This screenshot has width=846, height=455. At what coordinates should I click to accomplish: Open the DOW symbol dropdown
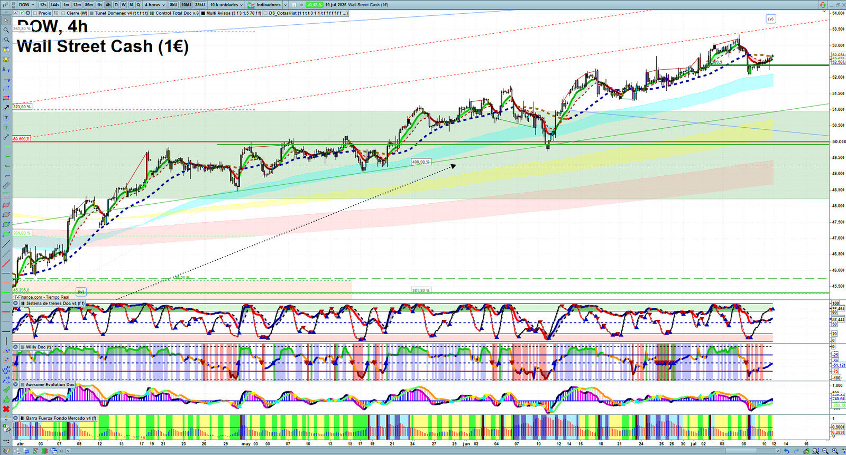(26, 5)
